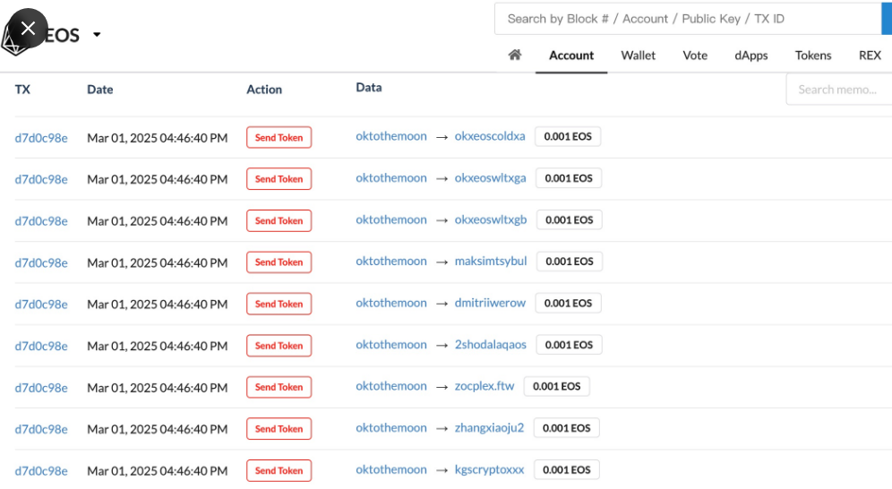Click Send Token badge in okxeoswltxgb row
The height and width of the screenshot is (489, 892).
pos(279,220)
